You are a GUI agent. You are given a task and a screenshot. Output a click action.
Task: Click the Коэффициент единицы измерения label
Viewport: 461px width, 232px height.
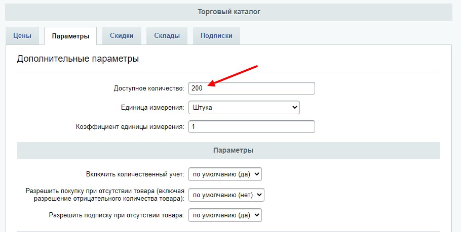tap(130, 127)
